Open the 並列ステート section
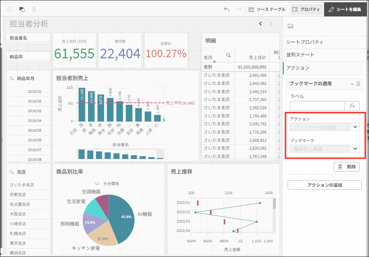This screenshot has height=257, width=369. [300, 55]
